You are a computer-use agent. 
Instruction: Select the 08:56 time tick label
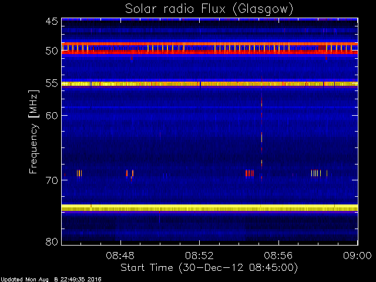278,256
